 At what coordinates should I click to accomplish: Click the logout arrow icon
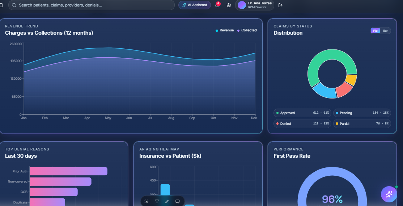tap(280, 5)
